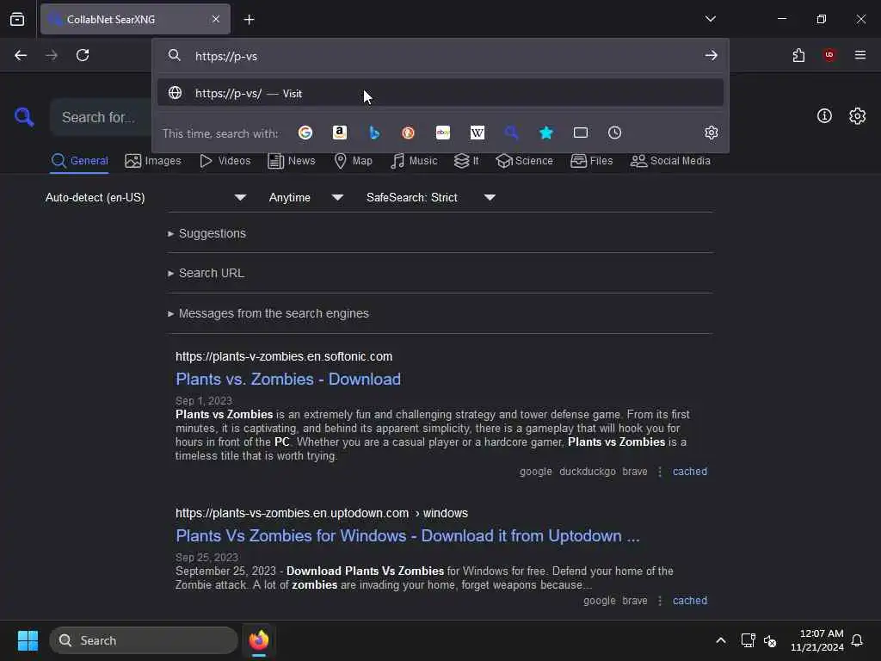Open a new tab with plus button
The width and height of the screenshot is (881, 661).
point(249,20)
